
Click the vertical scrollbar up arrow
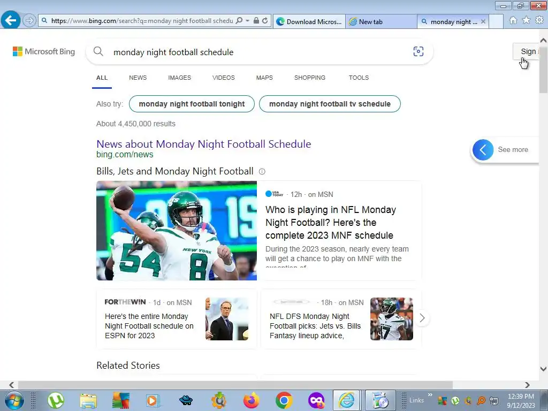[543, 40]
